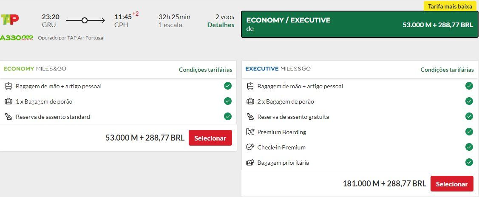Click the Check-in Premium icon
The width and height of the screenshot is (479, 197).
tap(250, 147)
